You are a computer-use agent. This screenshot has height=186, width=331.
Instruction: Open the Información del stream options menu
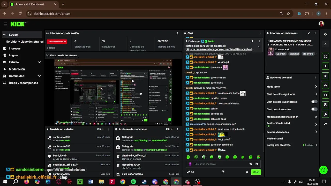315,33
